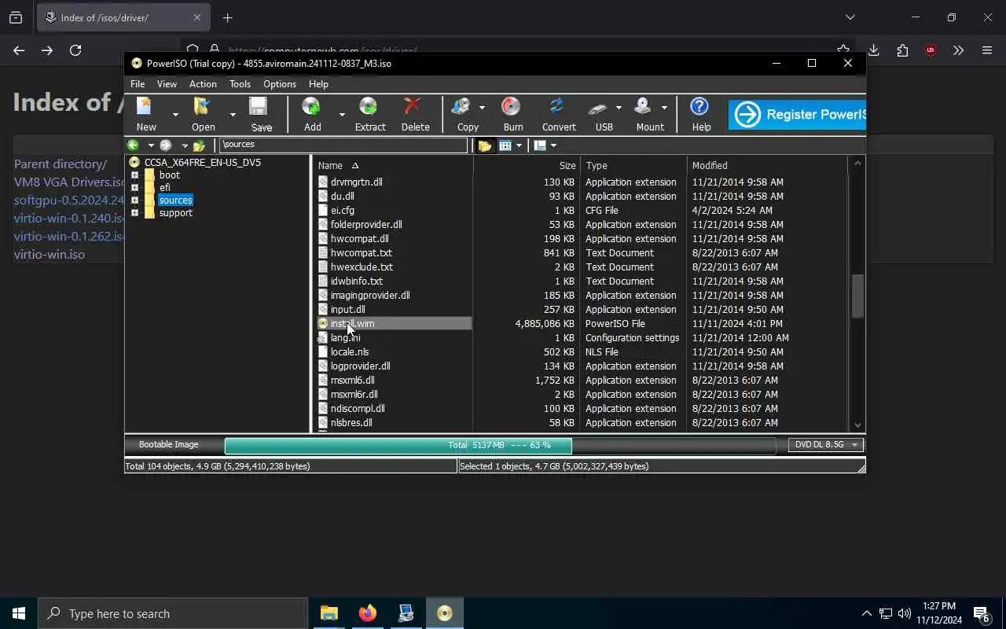This screenshot has height=629, width=1006.
Task: Expand the support folder tree node
Action: point(134,213)
